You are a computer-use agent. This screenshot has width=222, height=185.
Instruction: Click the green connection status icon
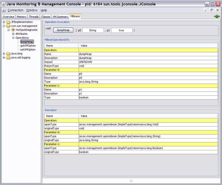tap(217, 16)
